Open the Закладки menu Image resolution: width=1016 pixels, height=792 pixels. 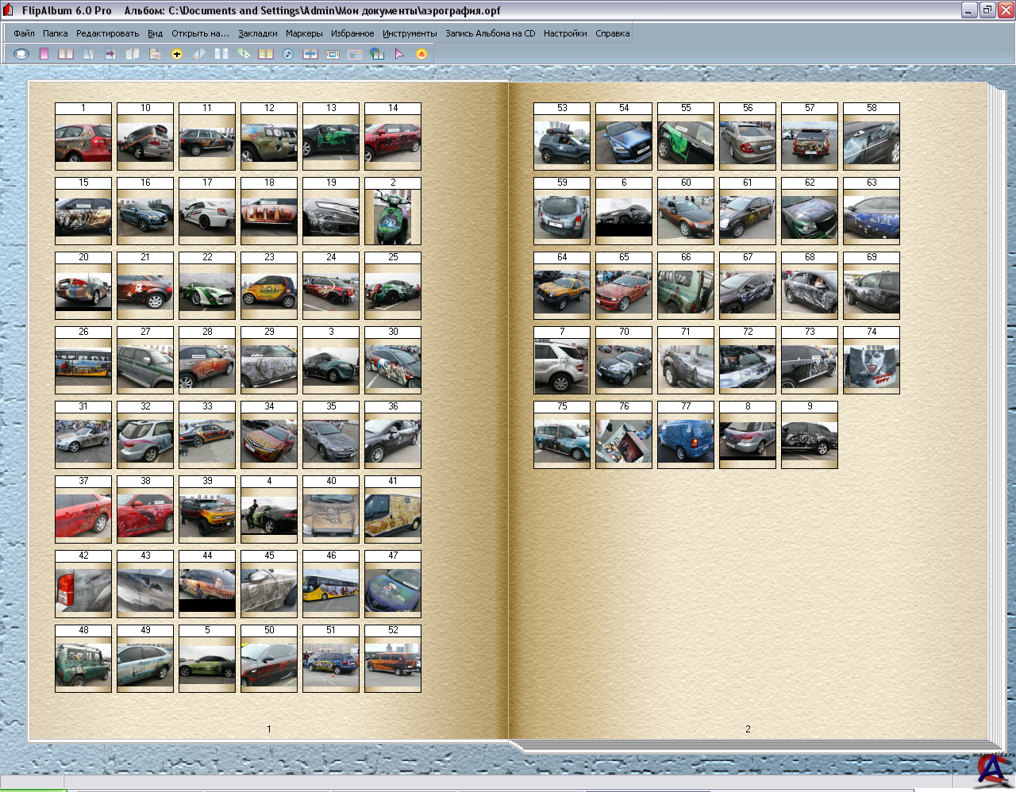click(x=258, y=33)
